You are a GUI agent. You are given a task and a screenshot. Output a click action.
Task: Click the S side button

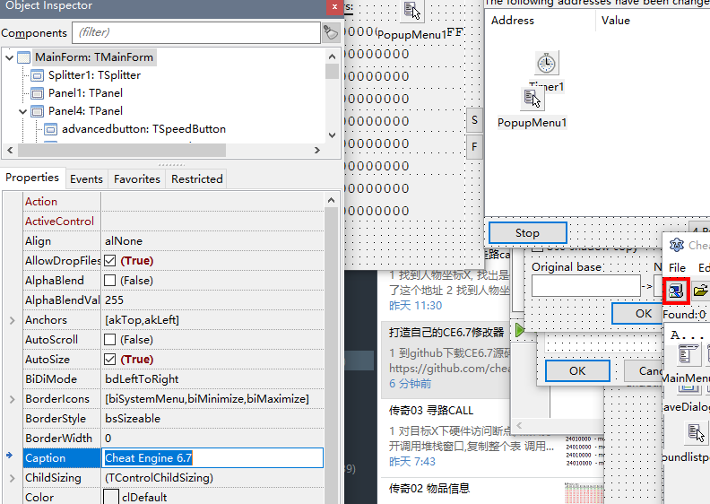(474, 120)
